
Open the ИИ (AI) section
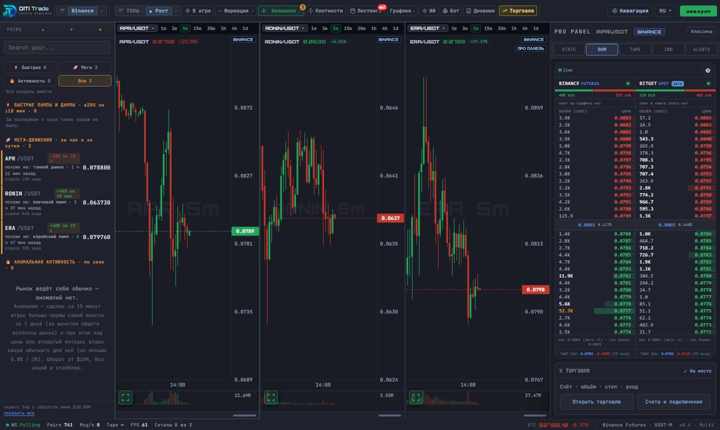(x=428, y=10)
